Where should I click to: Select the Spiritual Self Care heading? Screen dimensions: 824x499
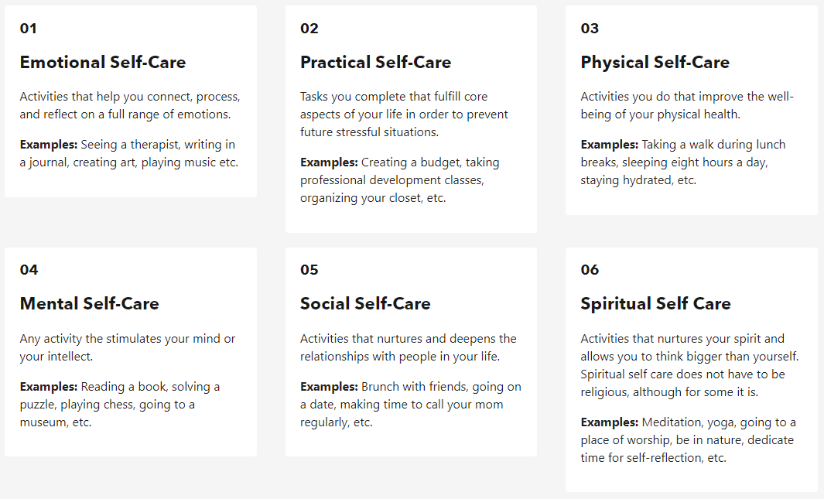[x=655, y=304]
